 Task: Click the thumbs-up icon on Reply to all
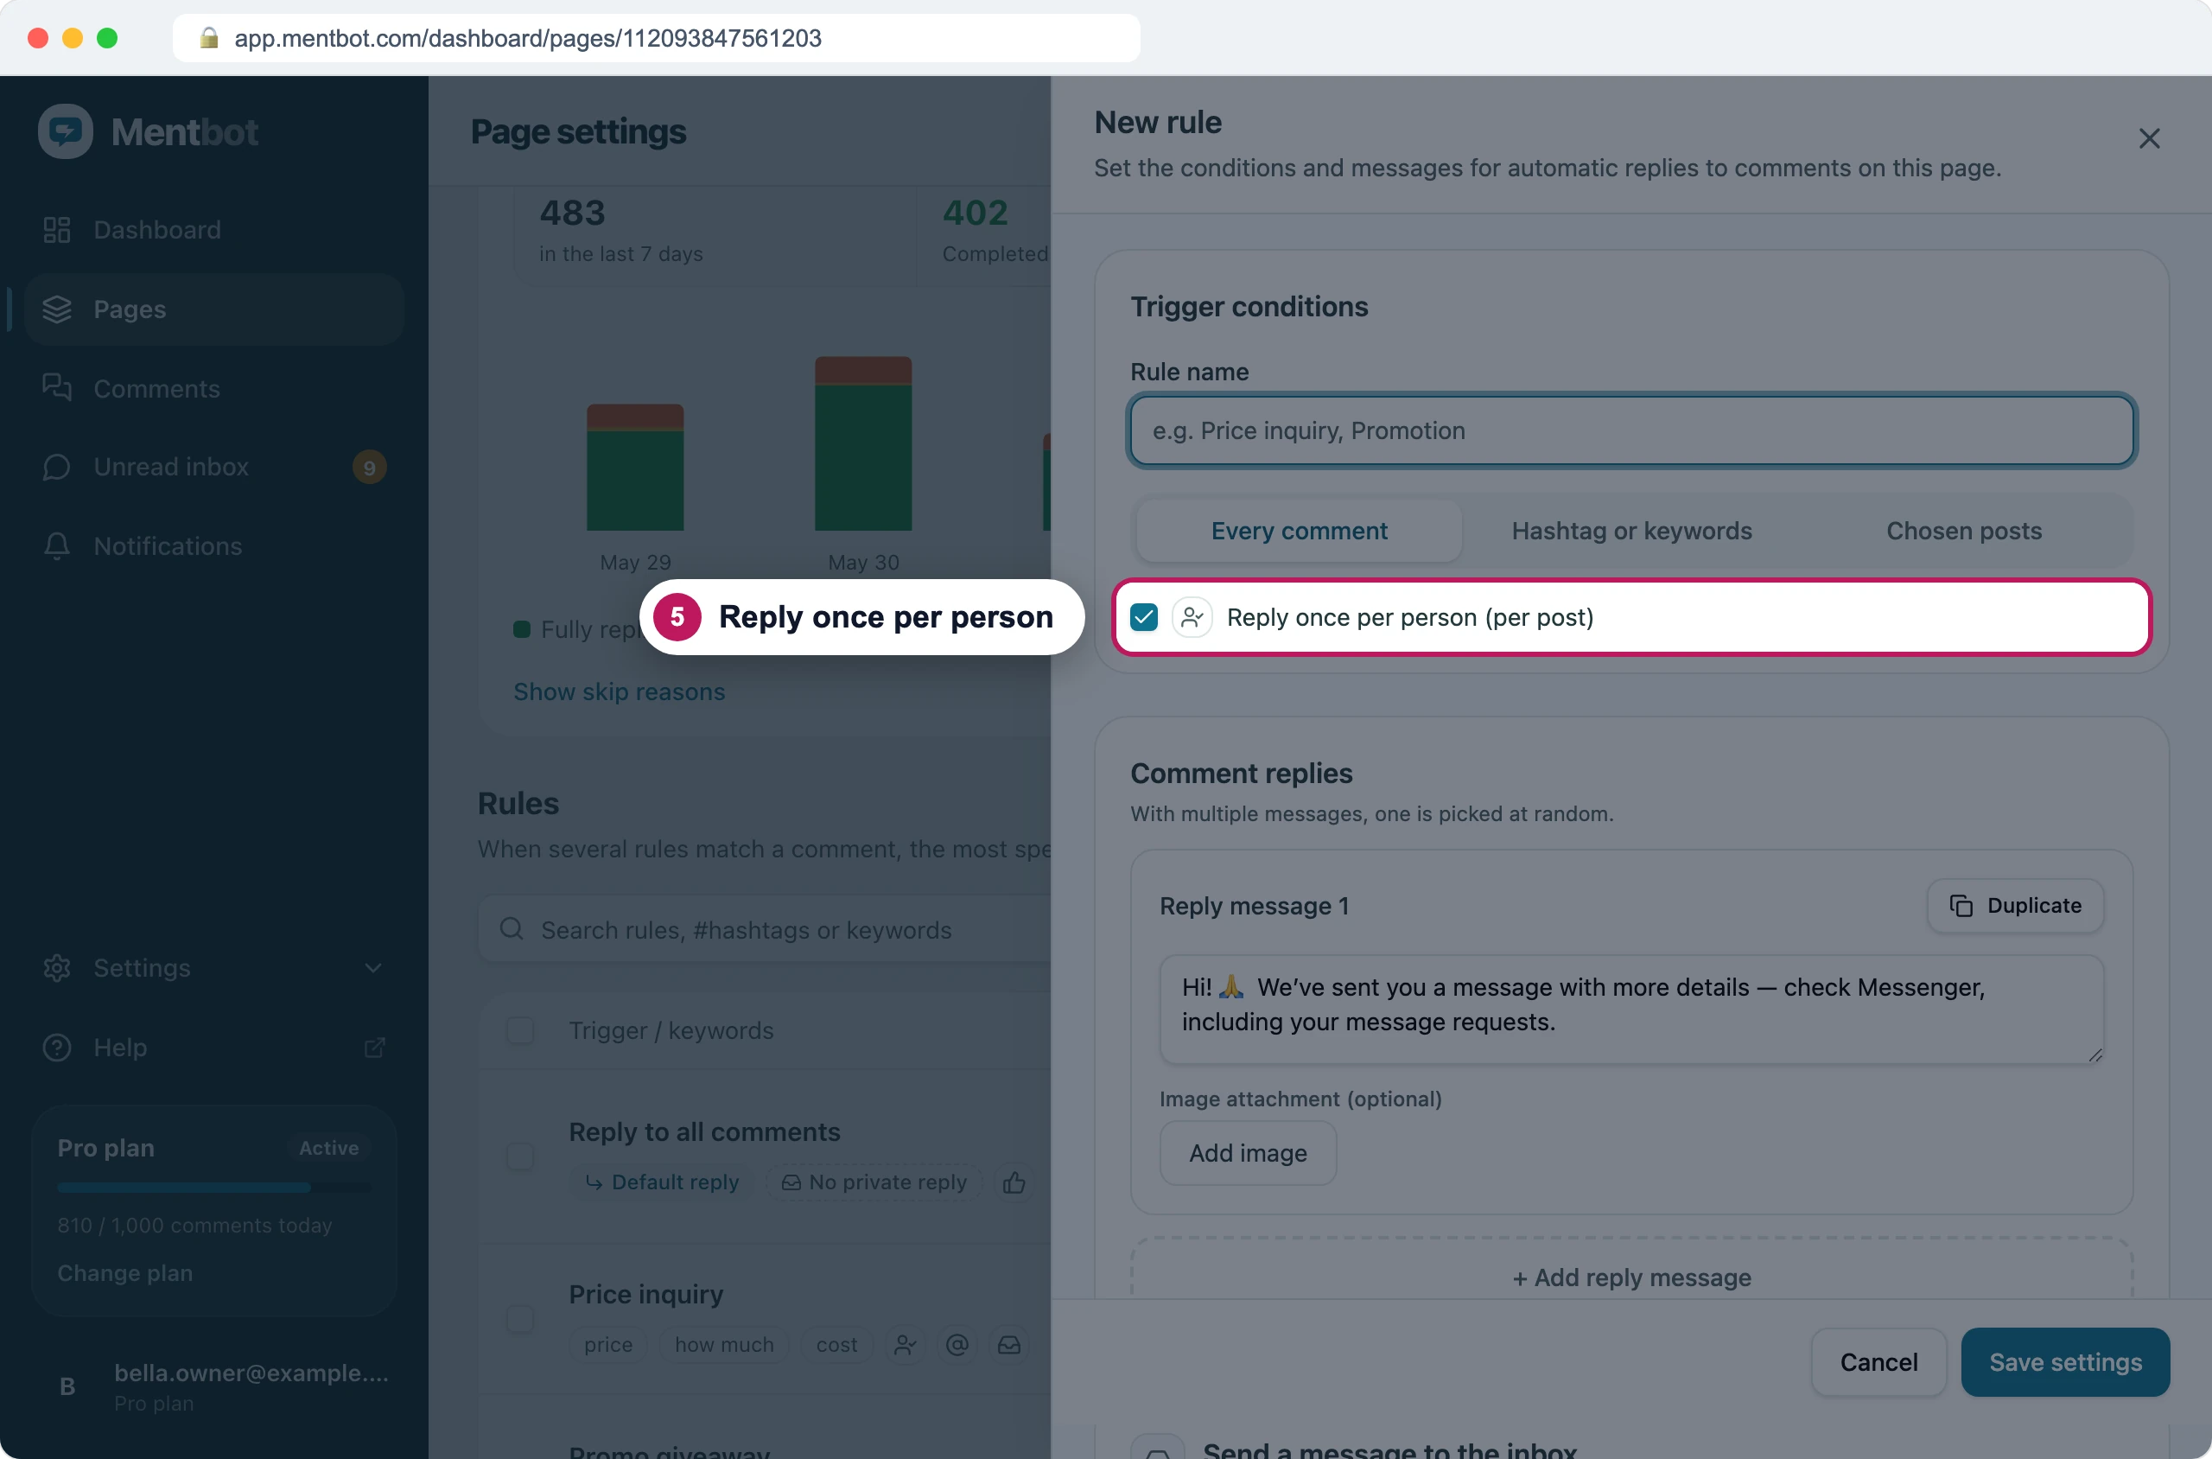point(1014,1182)
